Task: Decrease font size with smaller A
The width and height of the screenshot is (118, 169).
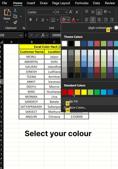Action: 77,12
